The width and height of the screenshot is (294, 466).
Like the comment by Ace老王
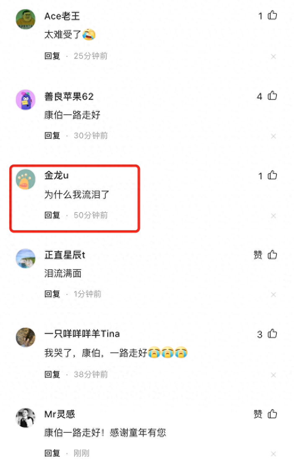click(272, 15)
